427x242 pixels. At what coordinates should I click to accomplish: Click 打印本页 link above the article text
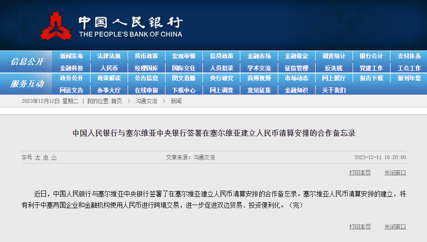pos(360,173)
